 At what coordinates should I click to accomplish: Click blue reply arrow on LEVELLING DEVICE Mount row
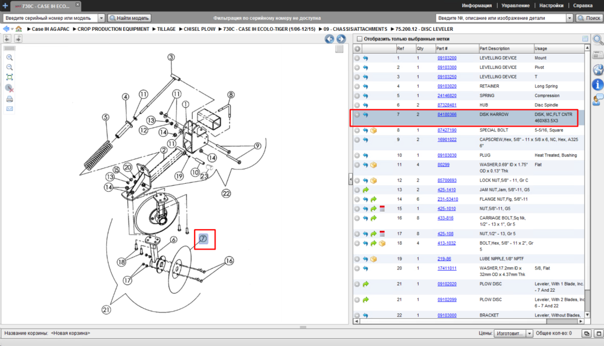click(x=365, y=58)
